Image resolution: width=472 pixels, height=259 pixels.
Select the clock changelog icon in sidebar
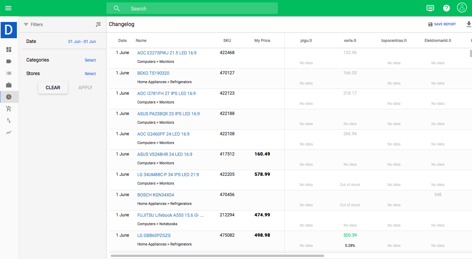tap(9, 97)
